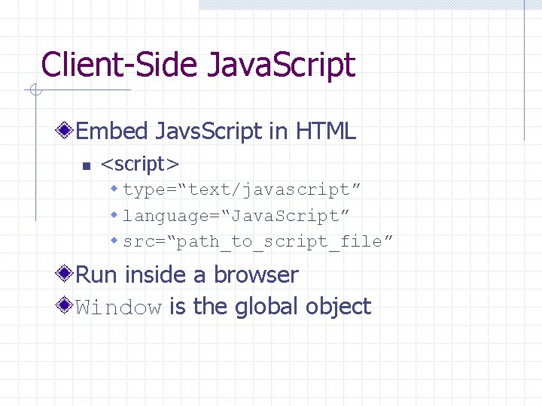Click the small diamond bullet before "src="
This screenshot has width=542, height=406.
tap(114, 241)
